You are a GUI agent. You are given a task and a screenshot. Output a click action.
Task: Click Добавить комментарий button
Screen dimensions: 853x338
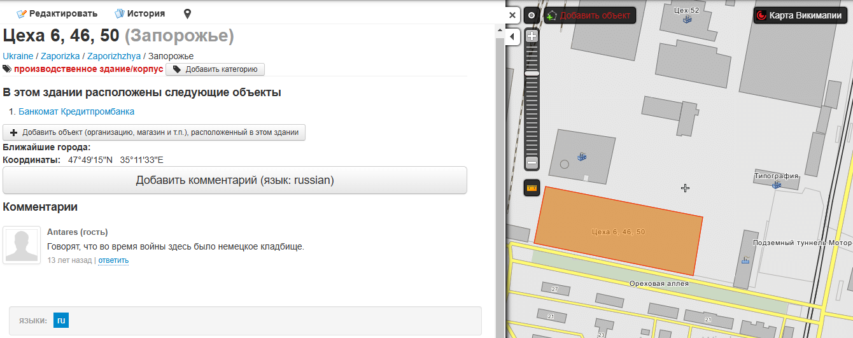235,180
